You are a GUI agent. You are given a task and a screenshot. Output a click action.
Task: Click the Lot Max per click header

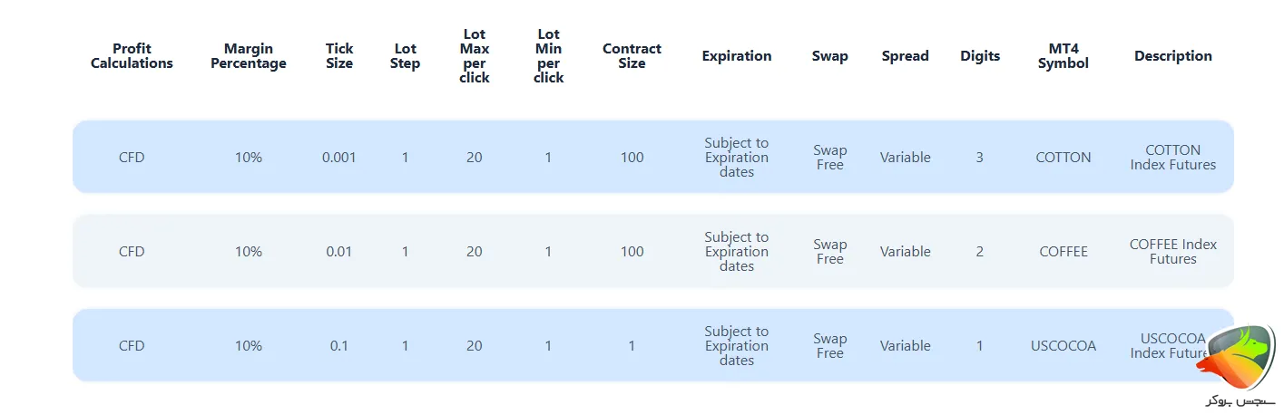(x=474, y=56)
